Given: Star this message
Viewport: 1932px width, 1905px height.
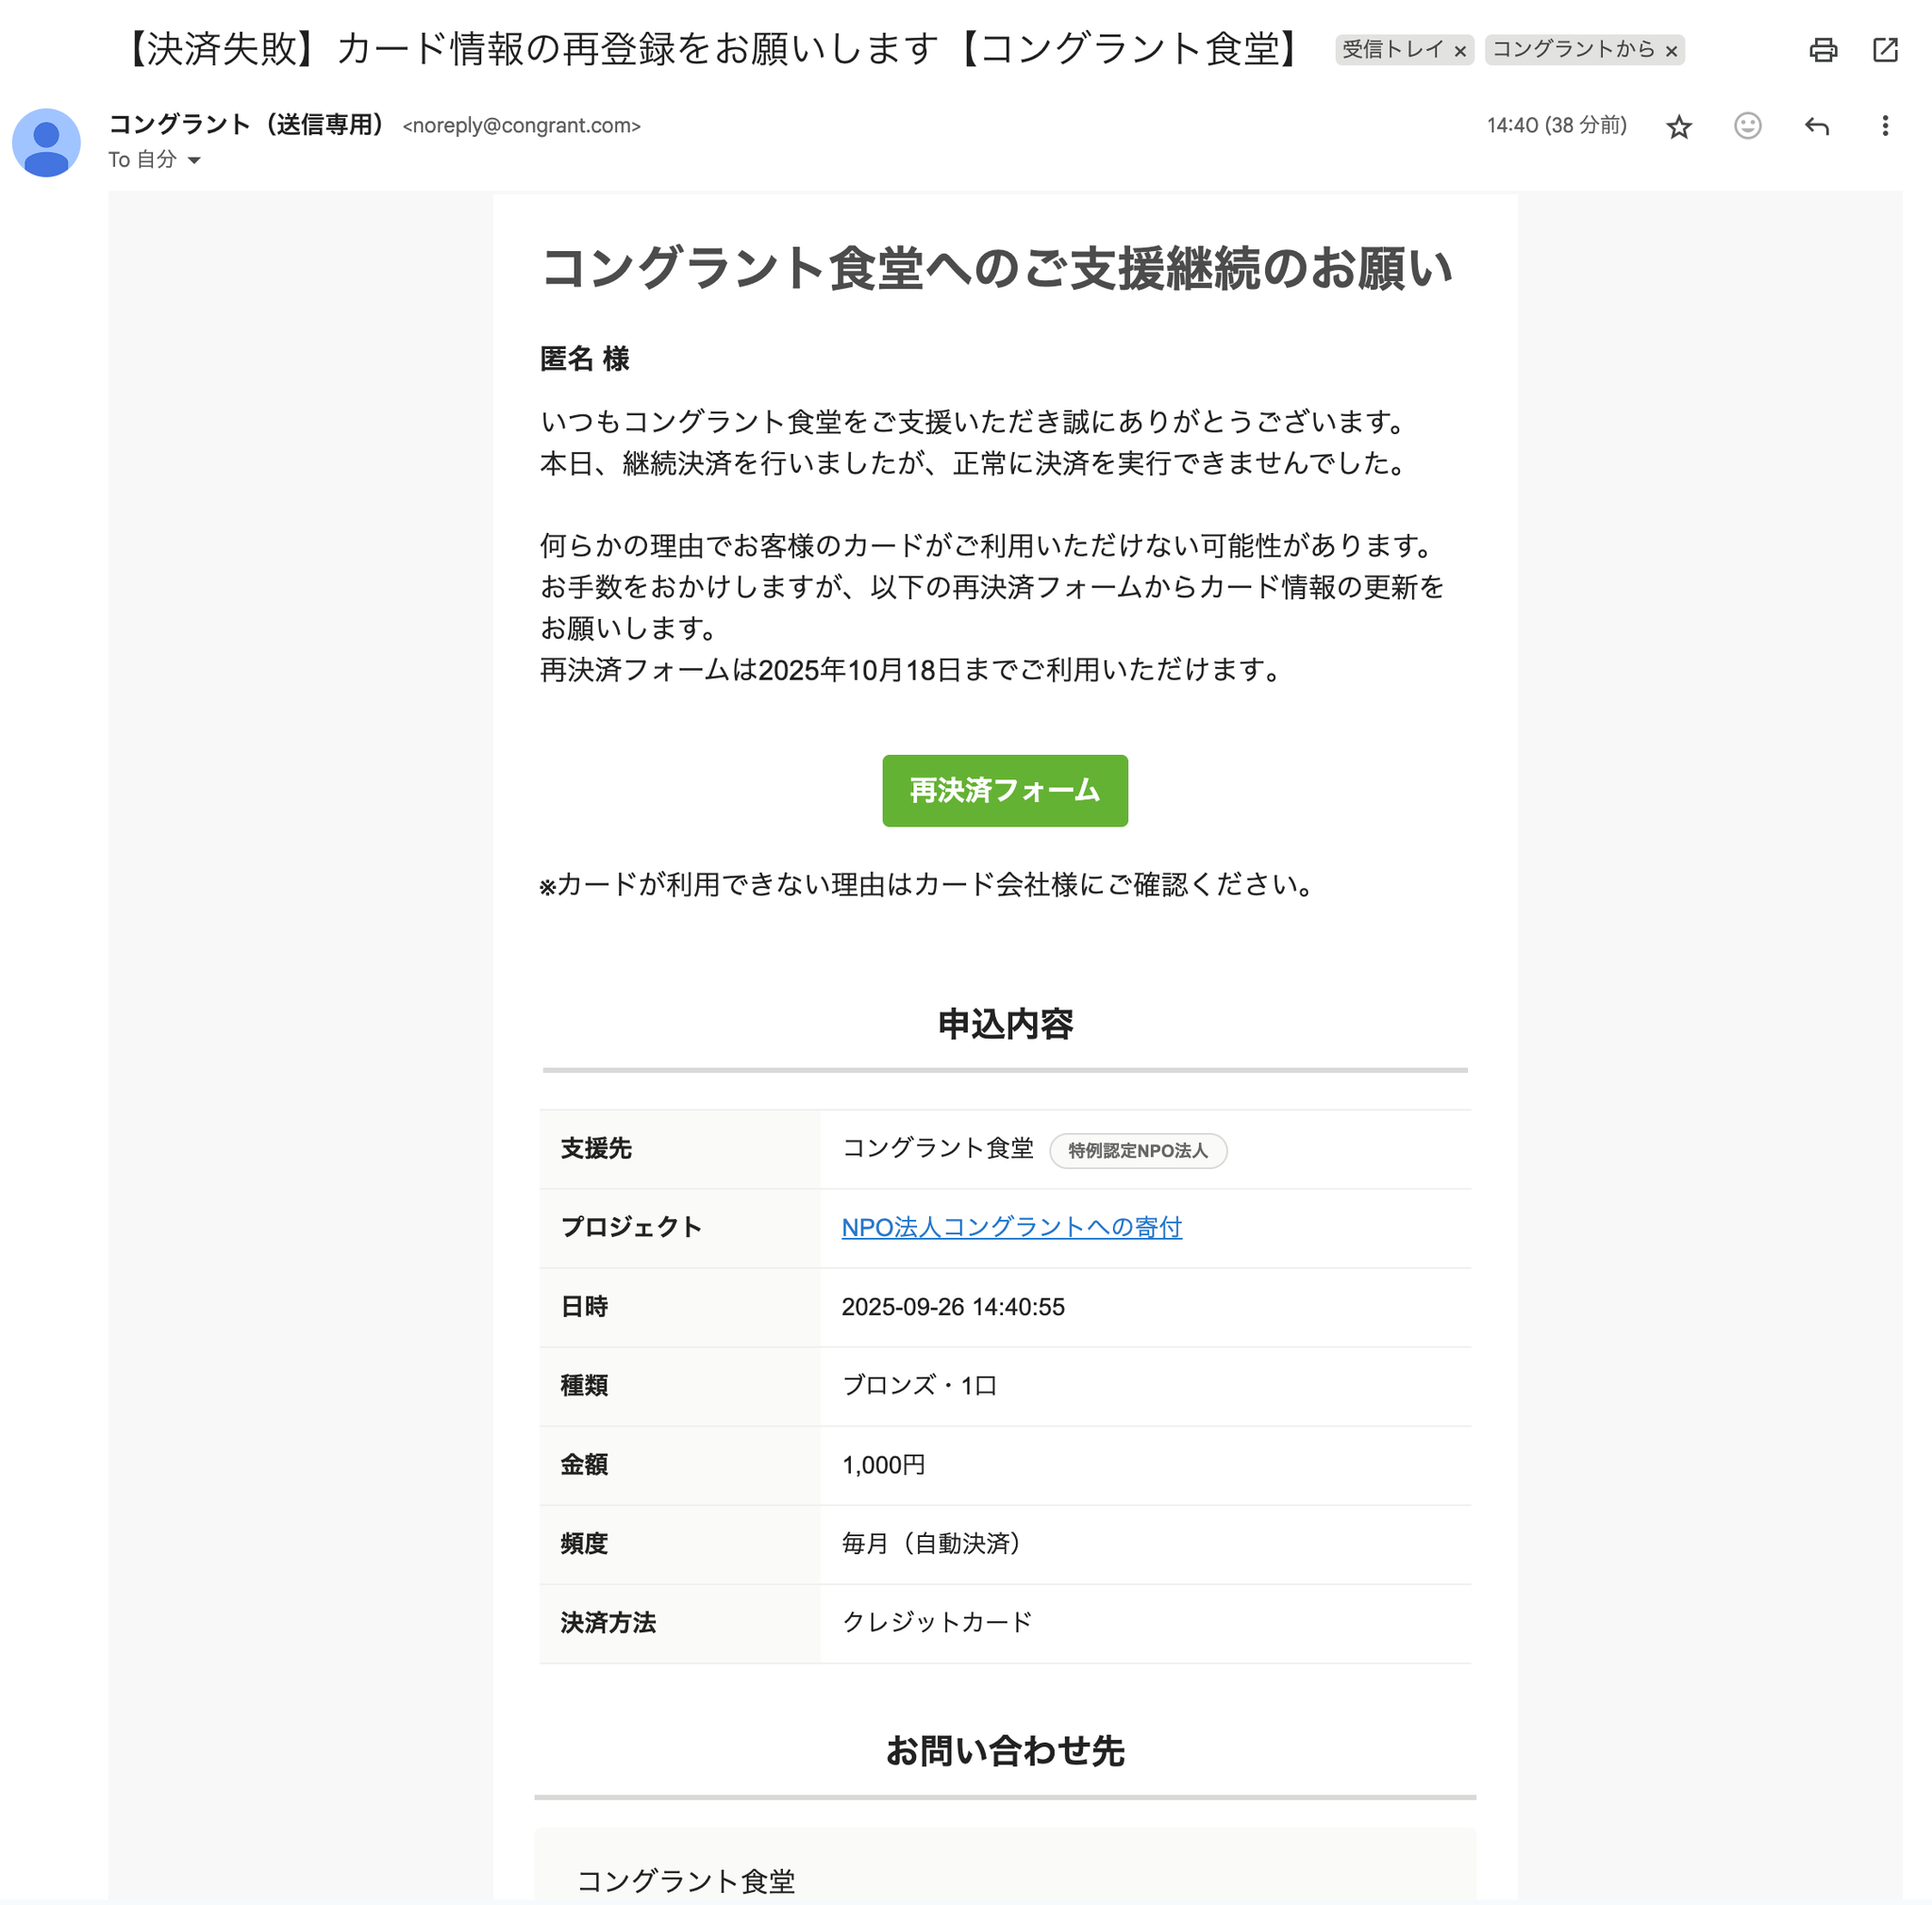Looking at the screenshot, I should pyautogui.click(x=1679, y=126).
